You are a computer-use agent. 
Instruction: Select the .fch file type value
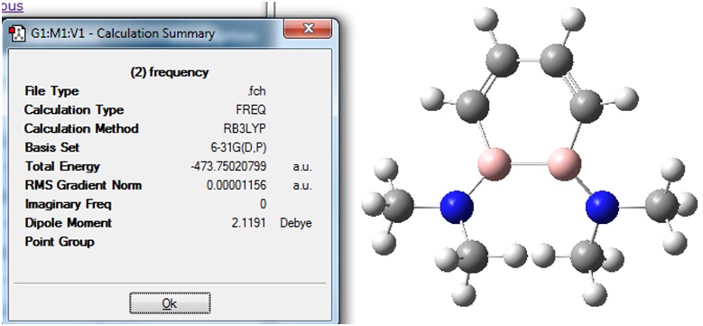click(256, 91)
